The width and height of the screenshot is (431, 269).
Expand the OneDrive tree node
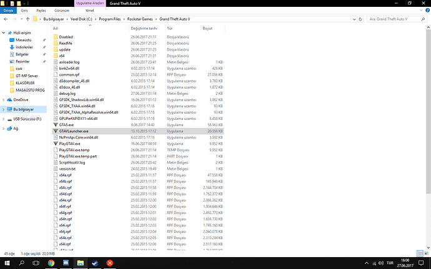(3, 100)
